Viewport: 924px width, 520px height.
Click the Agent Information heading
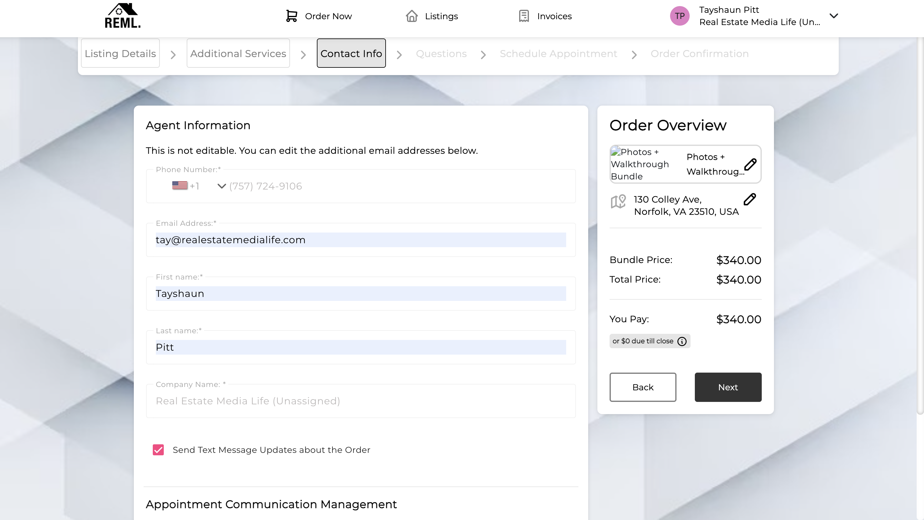click(198, 125)
